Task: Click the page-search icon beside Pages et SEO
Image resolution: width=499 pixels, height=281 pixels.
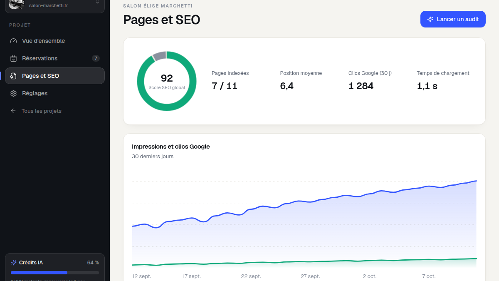Action: click(x=14, y=76)
